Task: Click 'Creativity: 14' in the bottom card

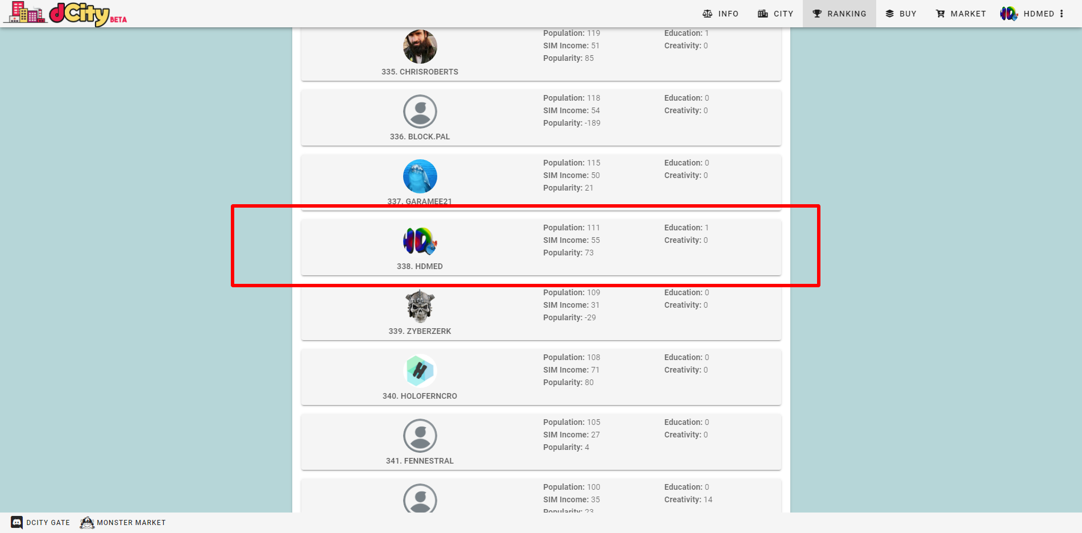Action: point(689,499)
